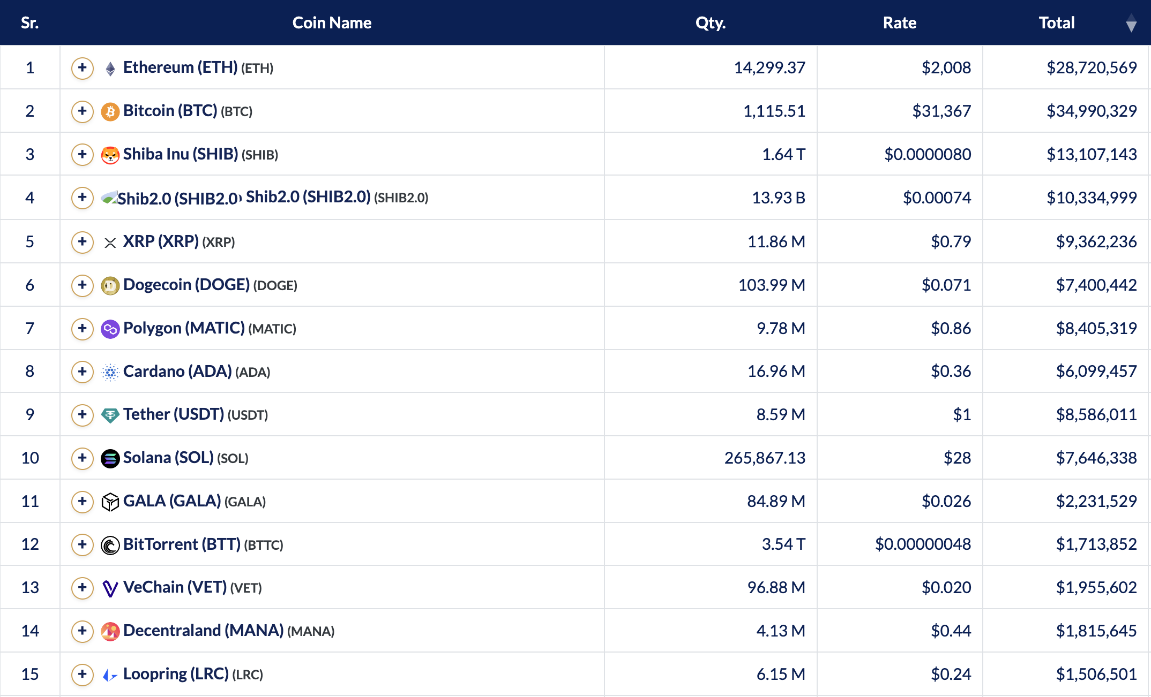The image size is (1151, 697).
Task: Select the Shib2.0 total $10,334,999
Action: (x=1092, y=198)
